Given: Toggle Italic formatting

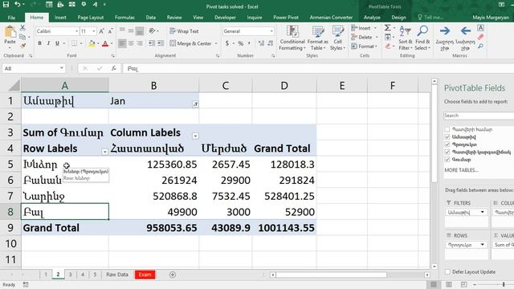Looking at the screenshot, I should click(x=48, y=43).
